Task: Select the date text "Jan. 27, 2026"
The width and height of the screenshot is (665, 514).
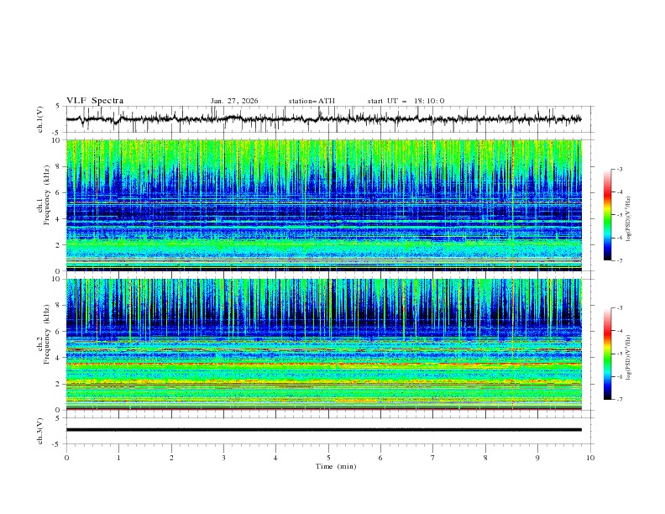Action: [x=234, y=101]
